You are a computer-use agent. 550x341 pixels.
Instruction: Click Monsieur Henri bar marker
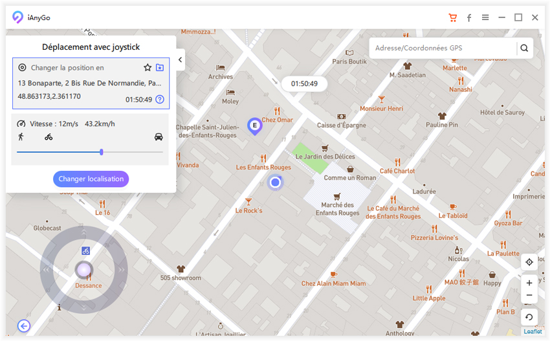[382, 100]
